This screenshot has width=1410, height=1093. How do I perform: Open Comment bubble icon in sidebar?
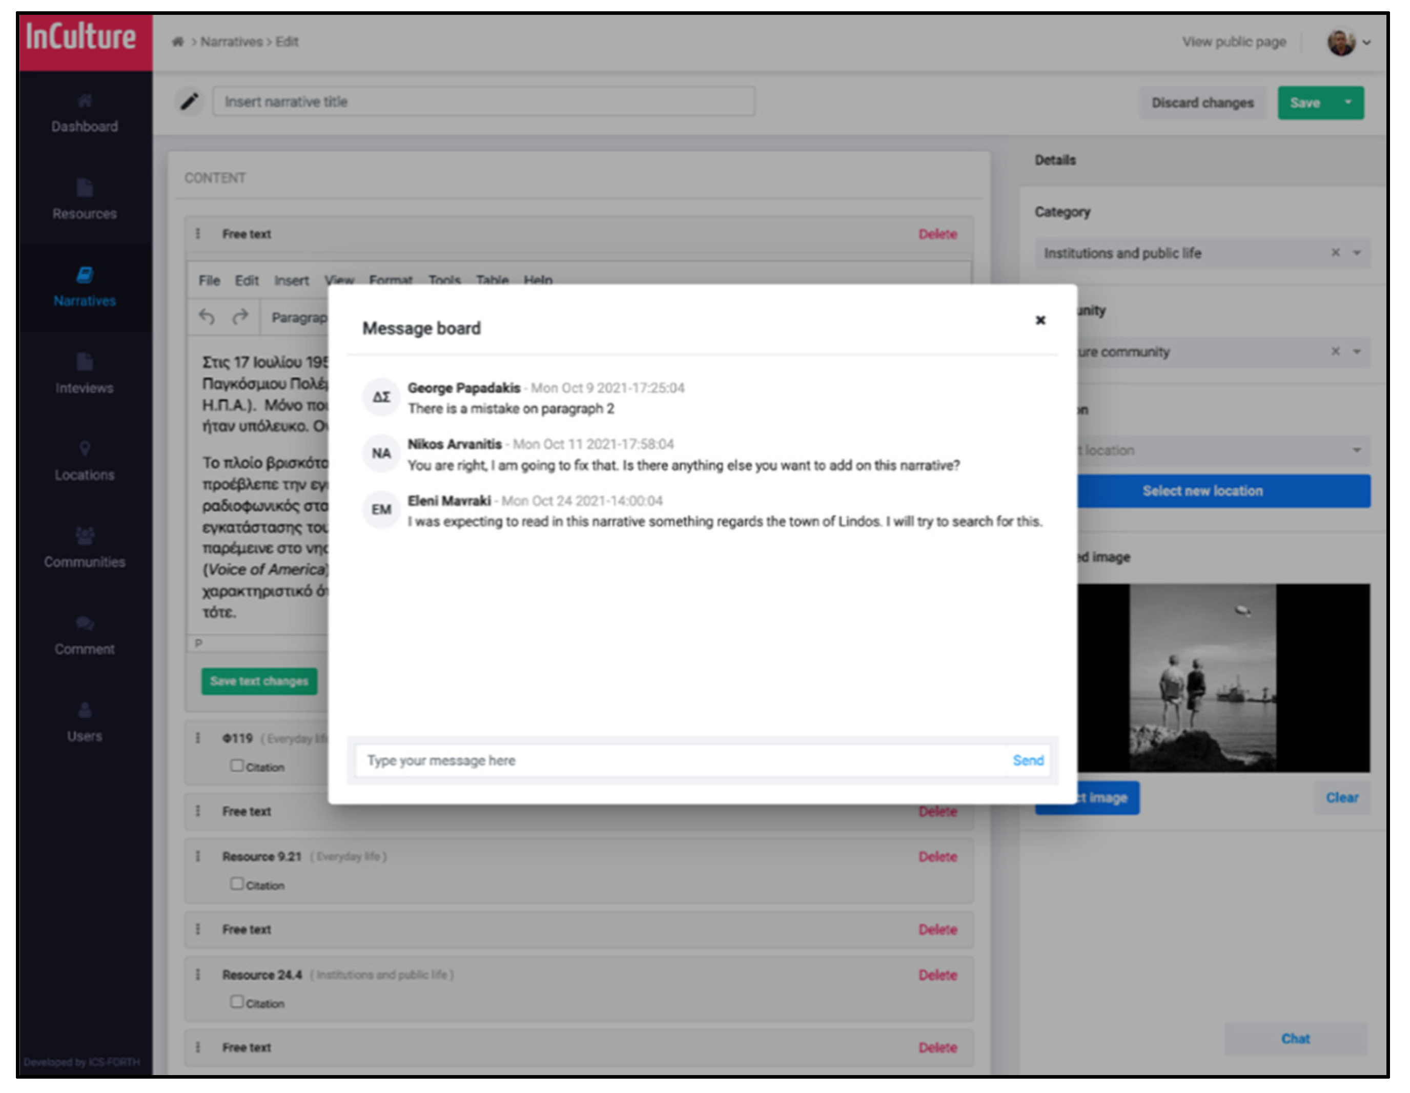pyautogui.click(x=85, y=623)
